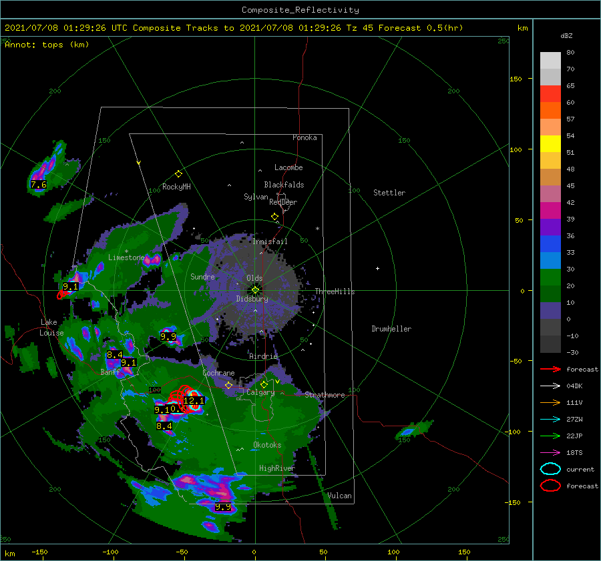This screenshot has height=561, width=601.
Task: Click the 9.1 storm label west of Limestone
Action: [71, 286]
